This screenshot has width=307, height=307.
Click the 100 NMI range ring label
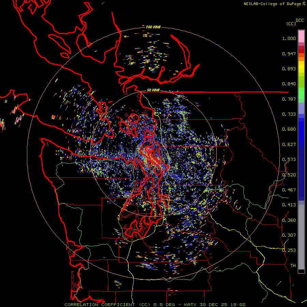click(x=153, y=27)
